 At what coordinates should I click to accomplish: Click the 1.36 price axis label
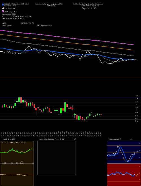(x=137, y=99)
